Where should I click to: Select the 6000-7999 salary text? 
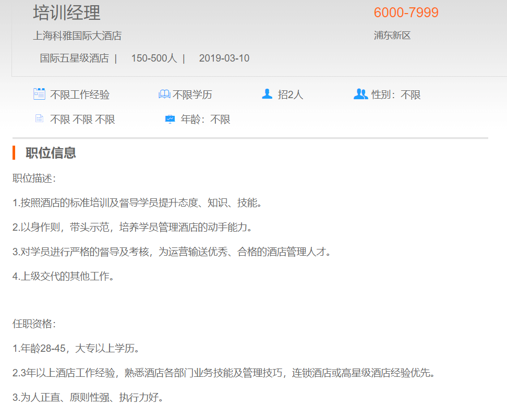click(x=406, y=13)
